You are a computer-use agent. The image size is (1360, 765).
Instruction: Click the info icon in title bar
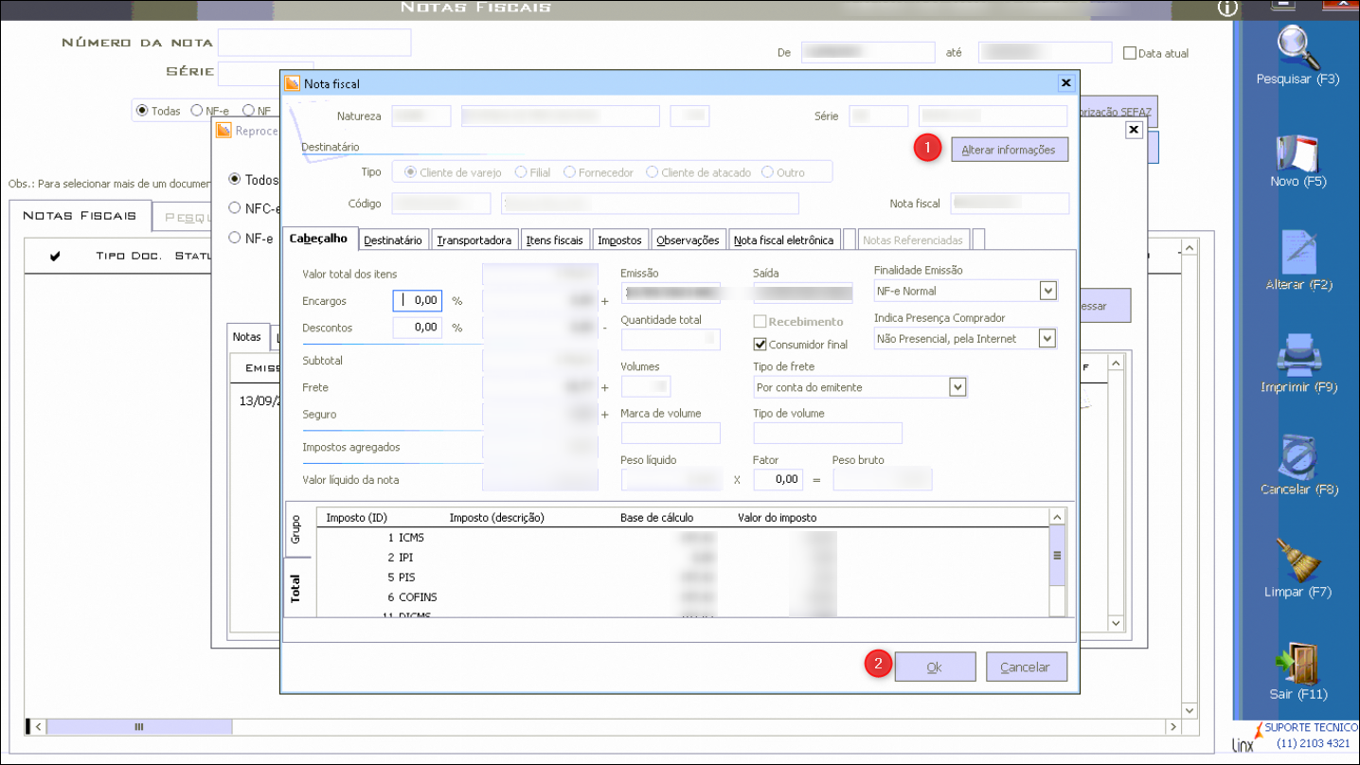click(1228, 9)
